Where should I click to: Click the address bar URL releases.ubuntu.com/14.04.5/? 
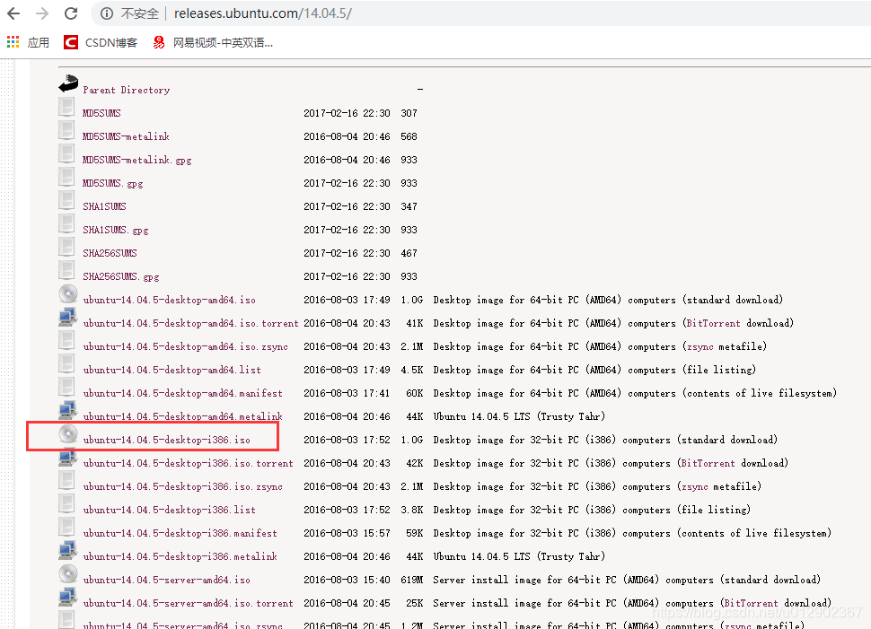click(263, 13)
